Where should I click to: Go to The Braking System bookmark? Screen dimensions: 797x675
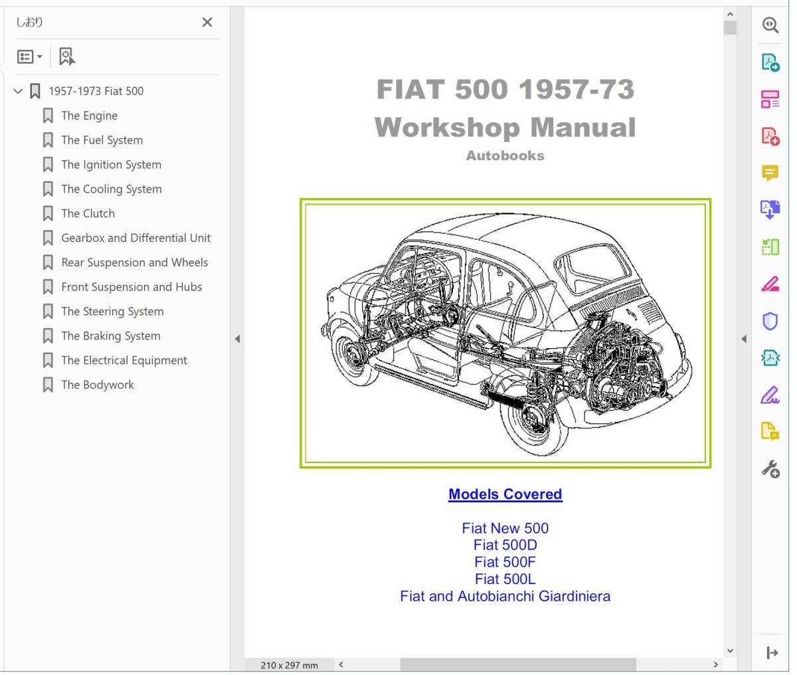point(111,336)
